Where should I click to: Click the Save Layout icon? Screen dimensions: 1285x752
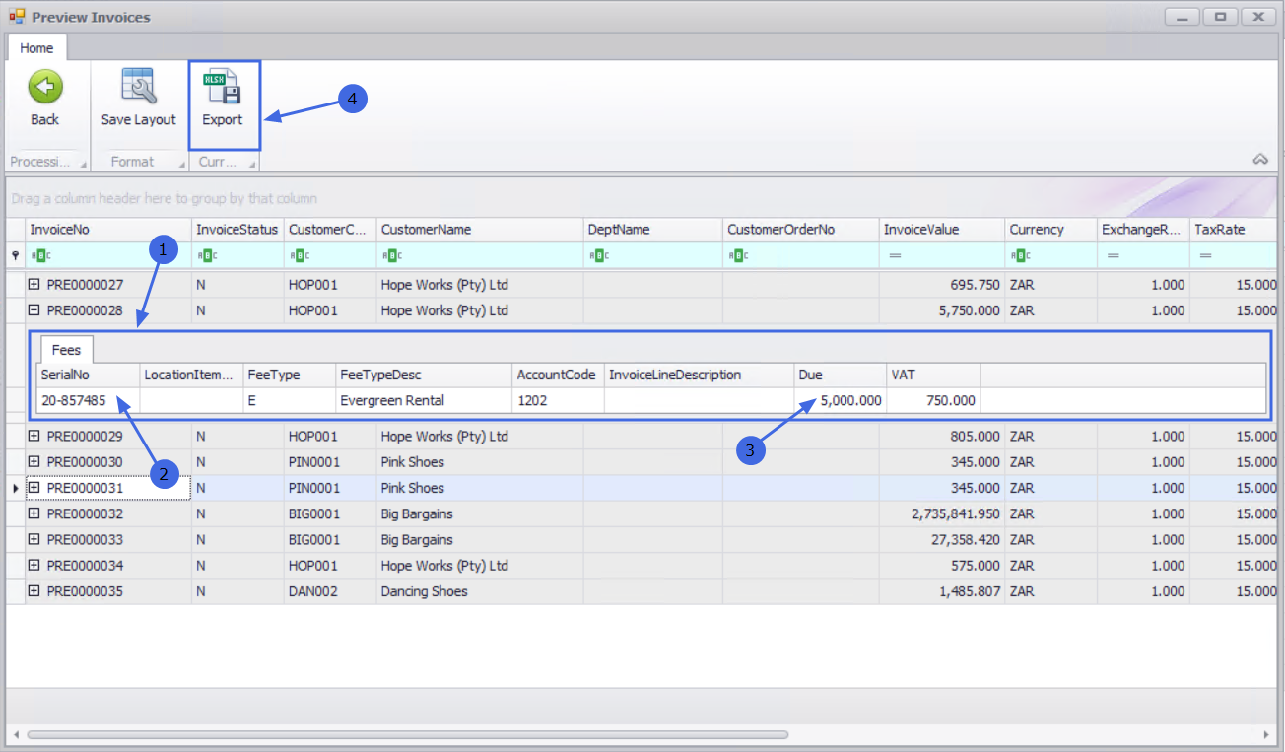point(139,87)
